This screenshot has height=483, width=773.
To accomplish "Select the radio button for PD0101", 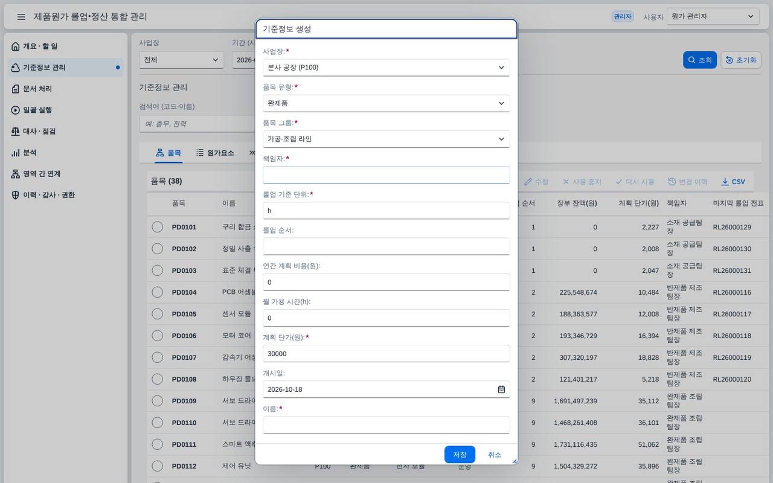I will click(x=158, y=227).
